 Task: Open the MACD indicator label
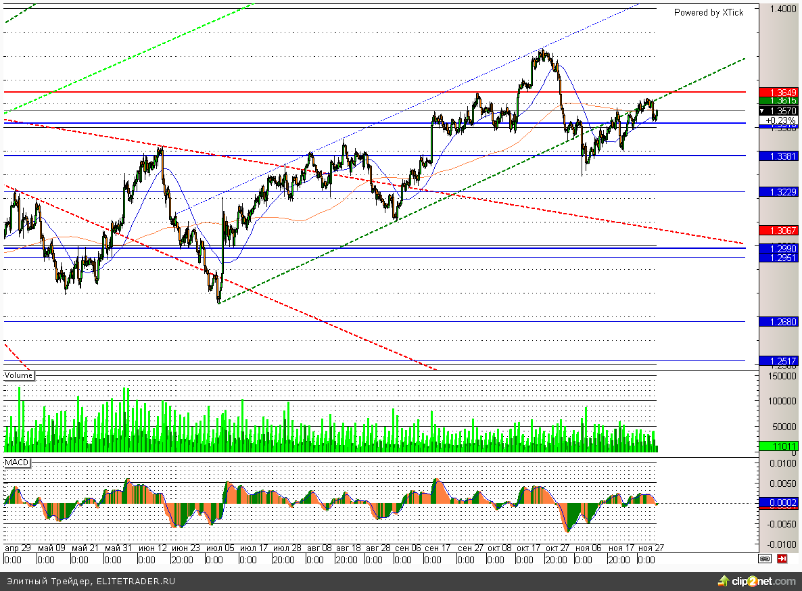pyautogui.click(x=17, y=462)
